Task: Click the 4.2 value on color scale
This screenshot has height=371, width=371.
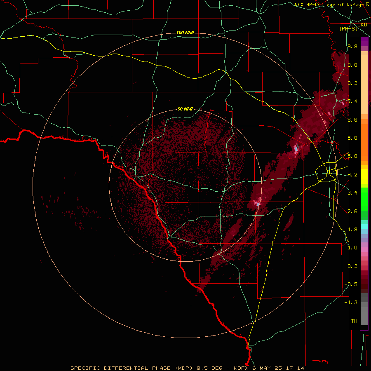Action: [352, 175]
